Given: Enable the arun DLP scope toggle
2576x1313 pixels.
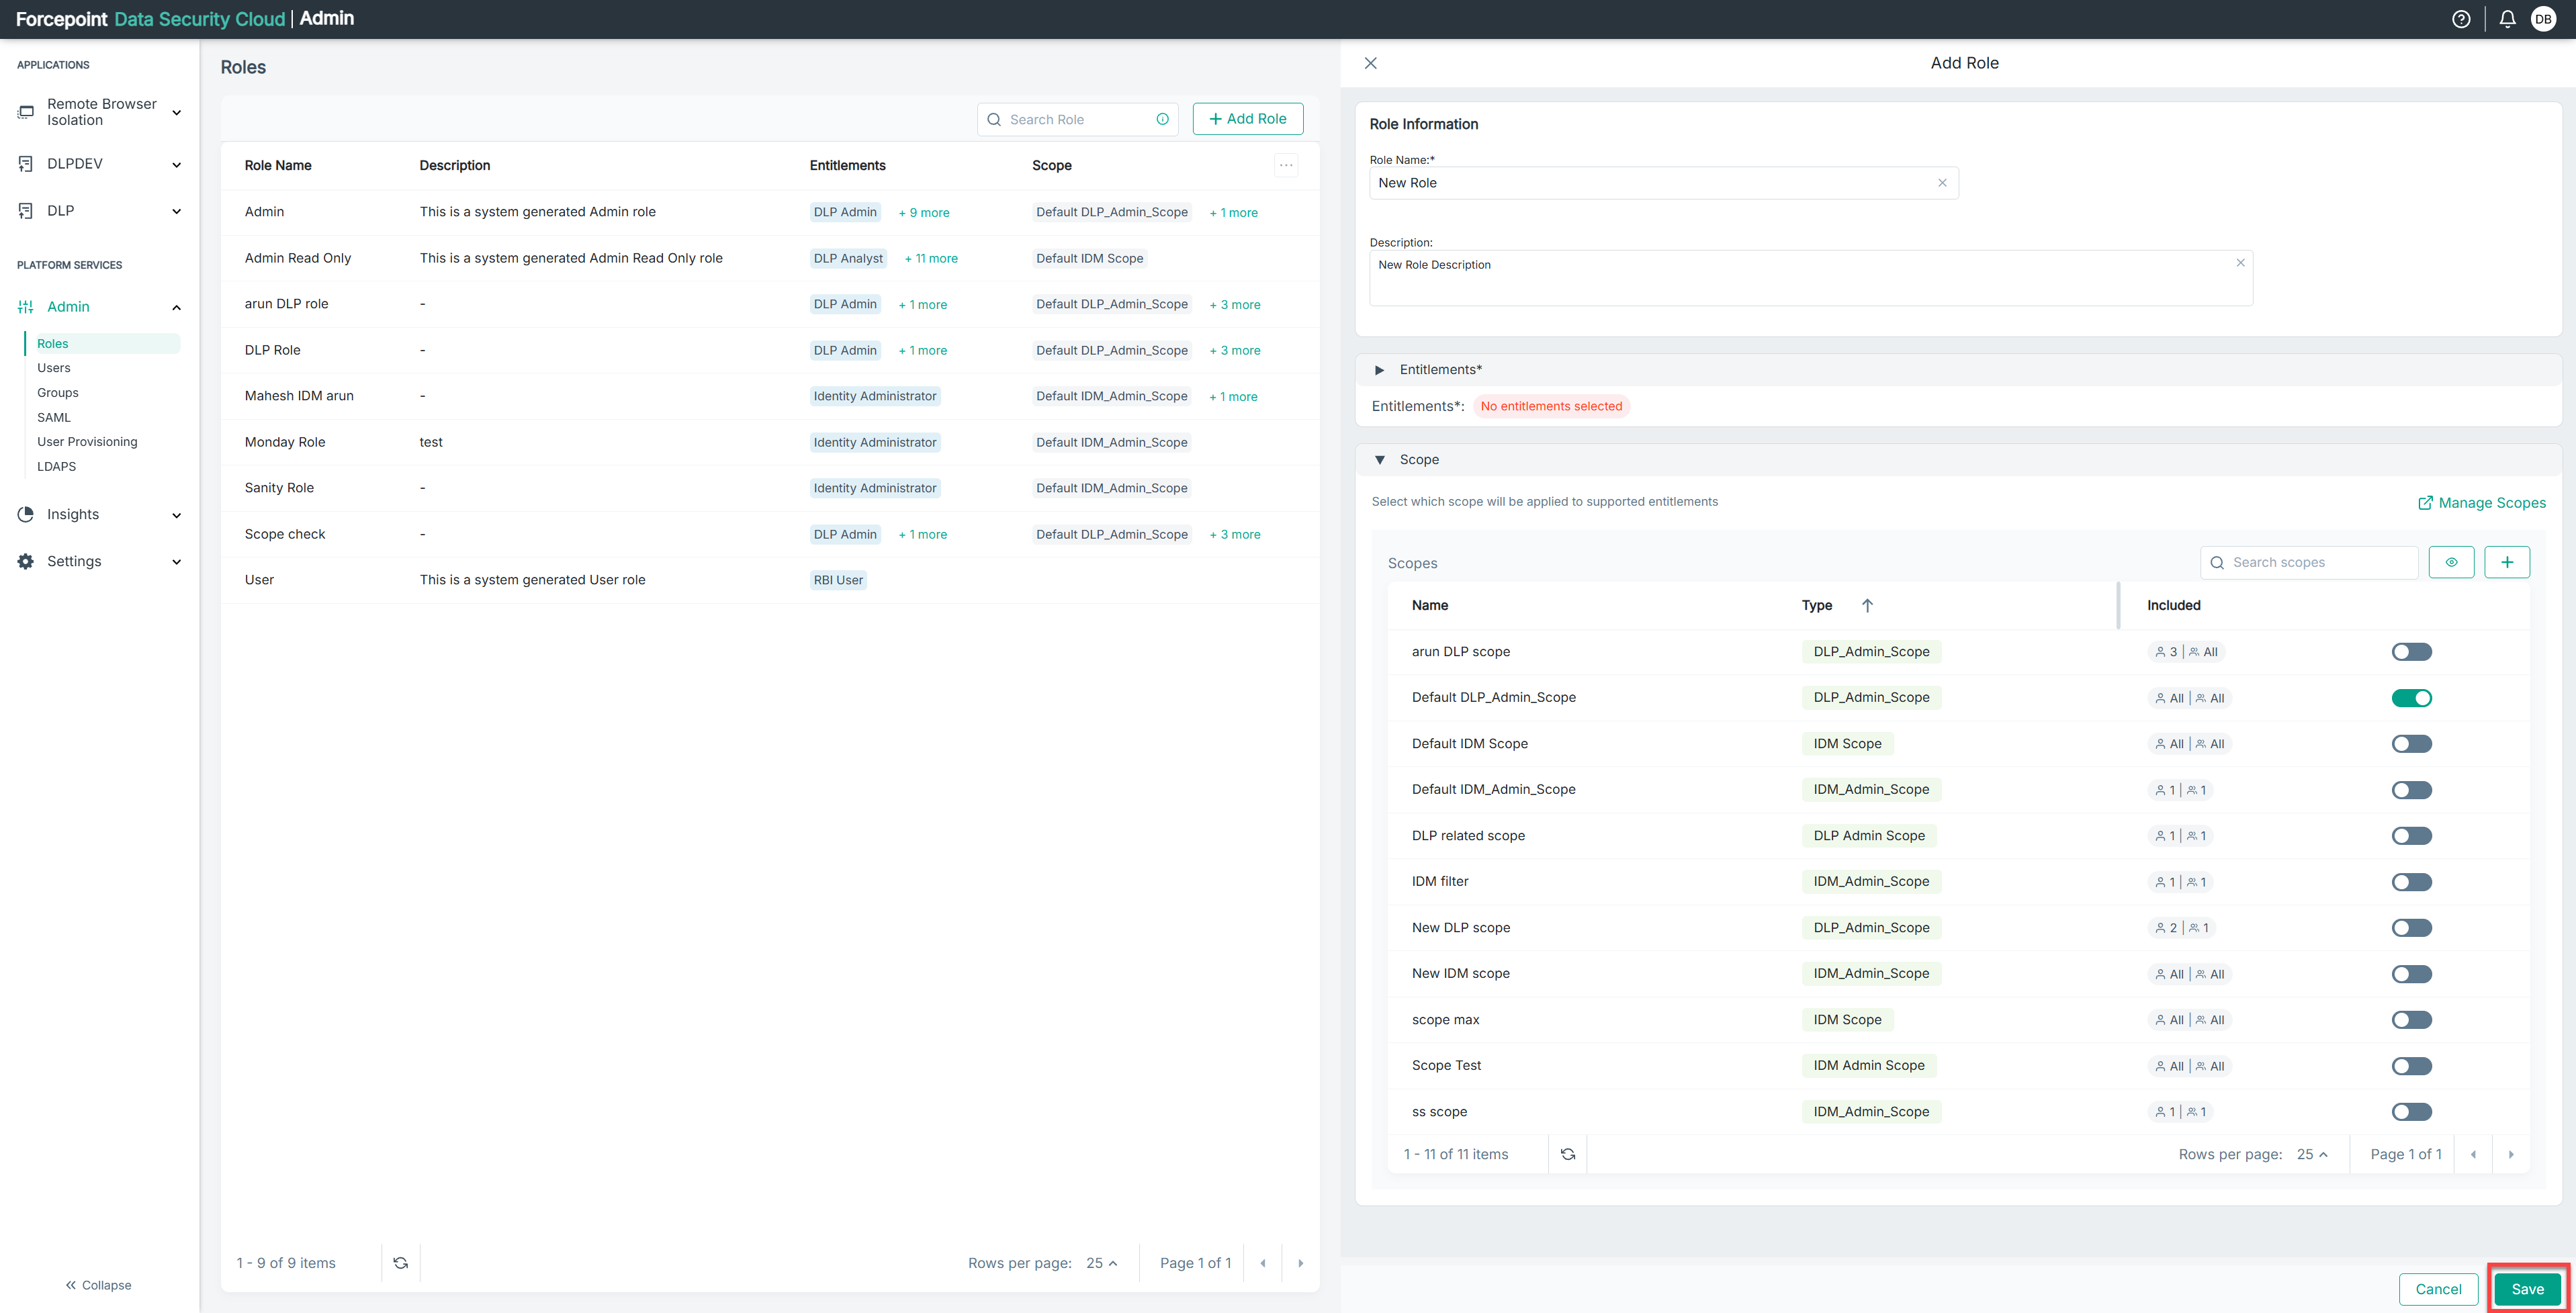Looking at the screenshot, I should [x=2411, y=652].
